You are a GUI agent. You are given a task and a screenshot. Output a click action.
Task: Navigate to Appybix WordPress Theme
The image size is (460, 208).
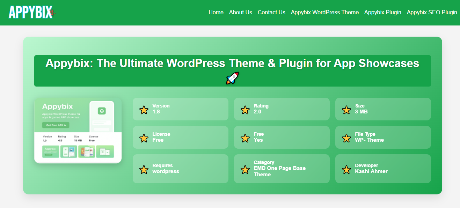324,13
